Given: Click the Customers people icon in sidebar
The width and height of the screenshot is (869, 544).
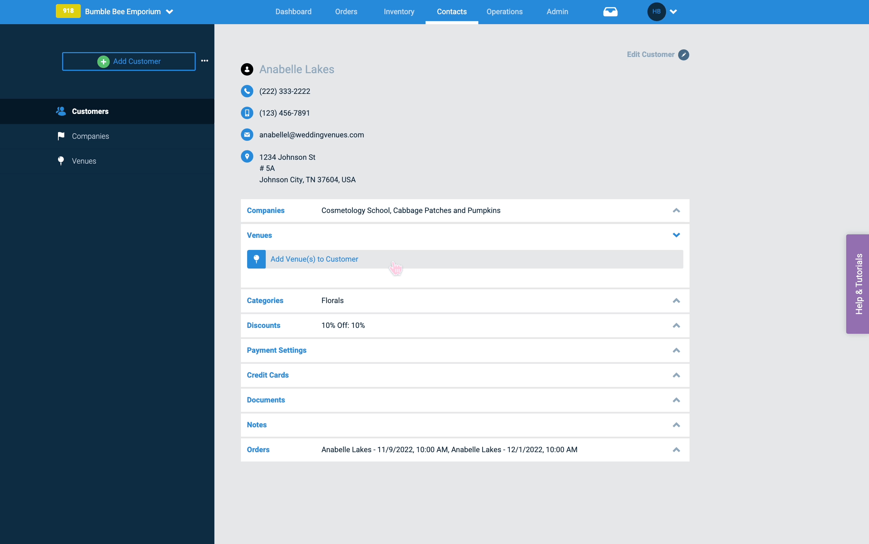Looking at the screenshot, I should click(61, 111).
